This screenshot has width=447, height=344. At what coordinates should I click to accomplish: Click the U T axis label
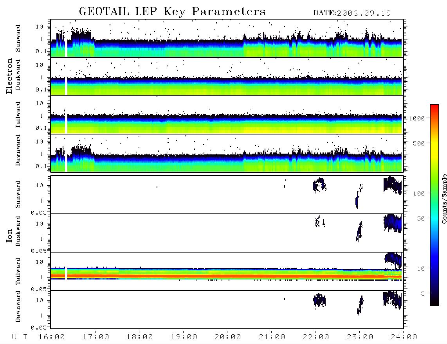coord(20,337)
